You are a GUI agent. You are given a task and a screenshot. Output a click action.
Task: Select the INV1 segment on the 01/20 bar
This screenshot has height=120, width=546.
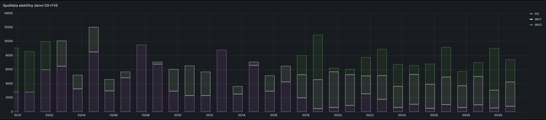334,90
